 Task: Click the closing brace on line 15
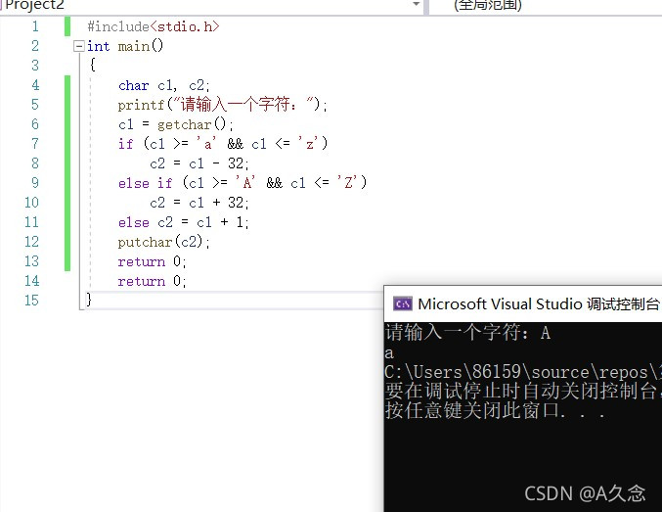point(89,300)
